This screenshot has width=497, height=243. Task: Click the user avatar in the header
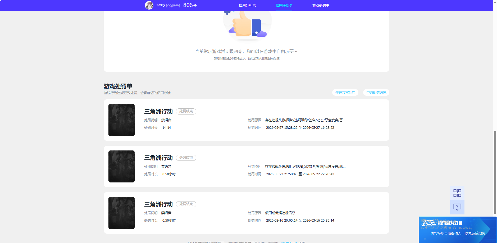(x=149, y=5)
